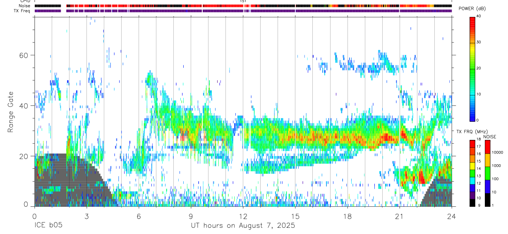This screenshot has height=234, width=508.
Task: Click the 14 MHz legend label
Action: point(479,168)
